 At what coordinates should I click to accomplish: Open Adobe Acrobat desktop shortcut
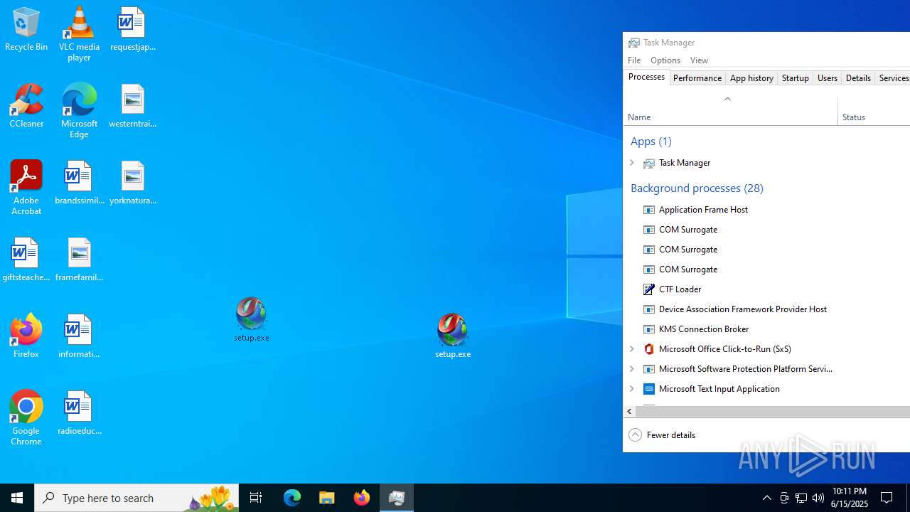(x=26, y=187)
